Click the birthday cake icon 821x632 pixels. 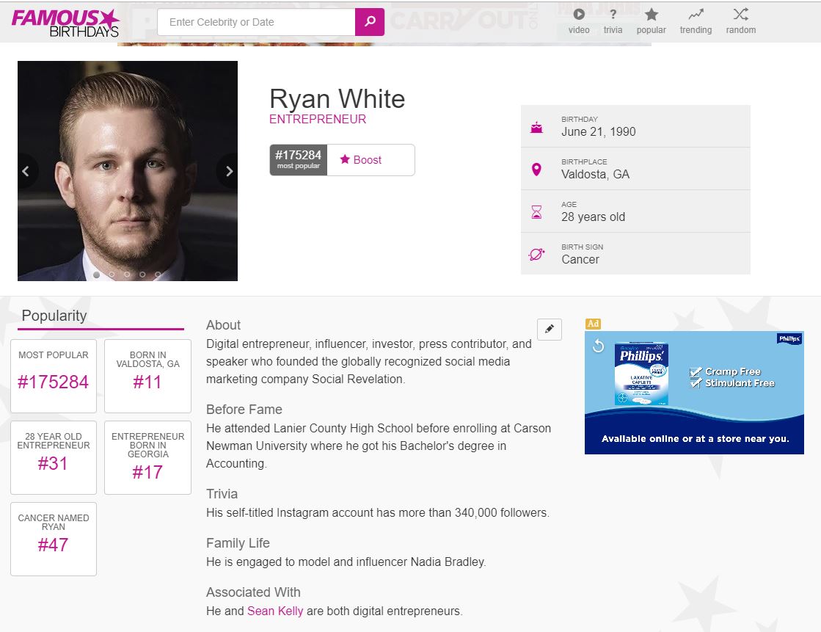(x=536, y=127)
